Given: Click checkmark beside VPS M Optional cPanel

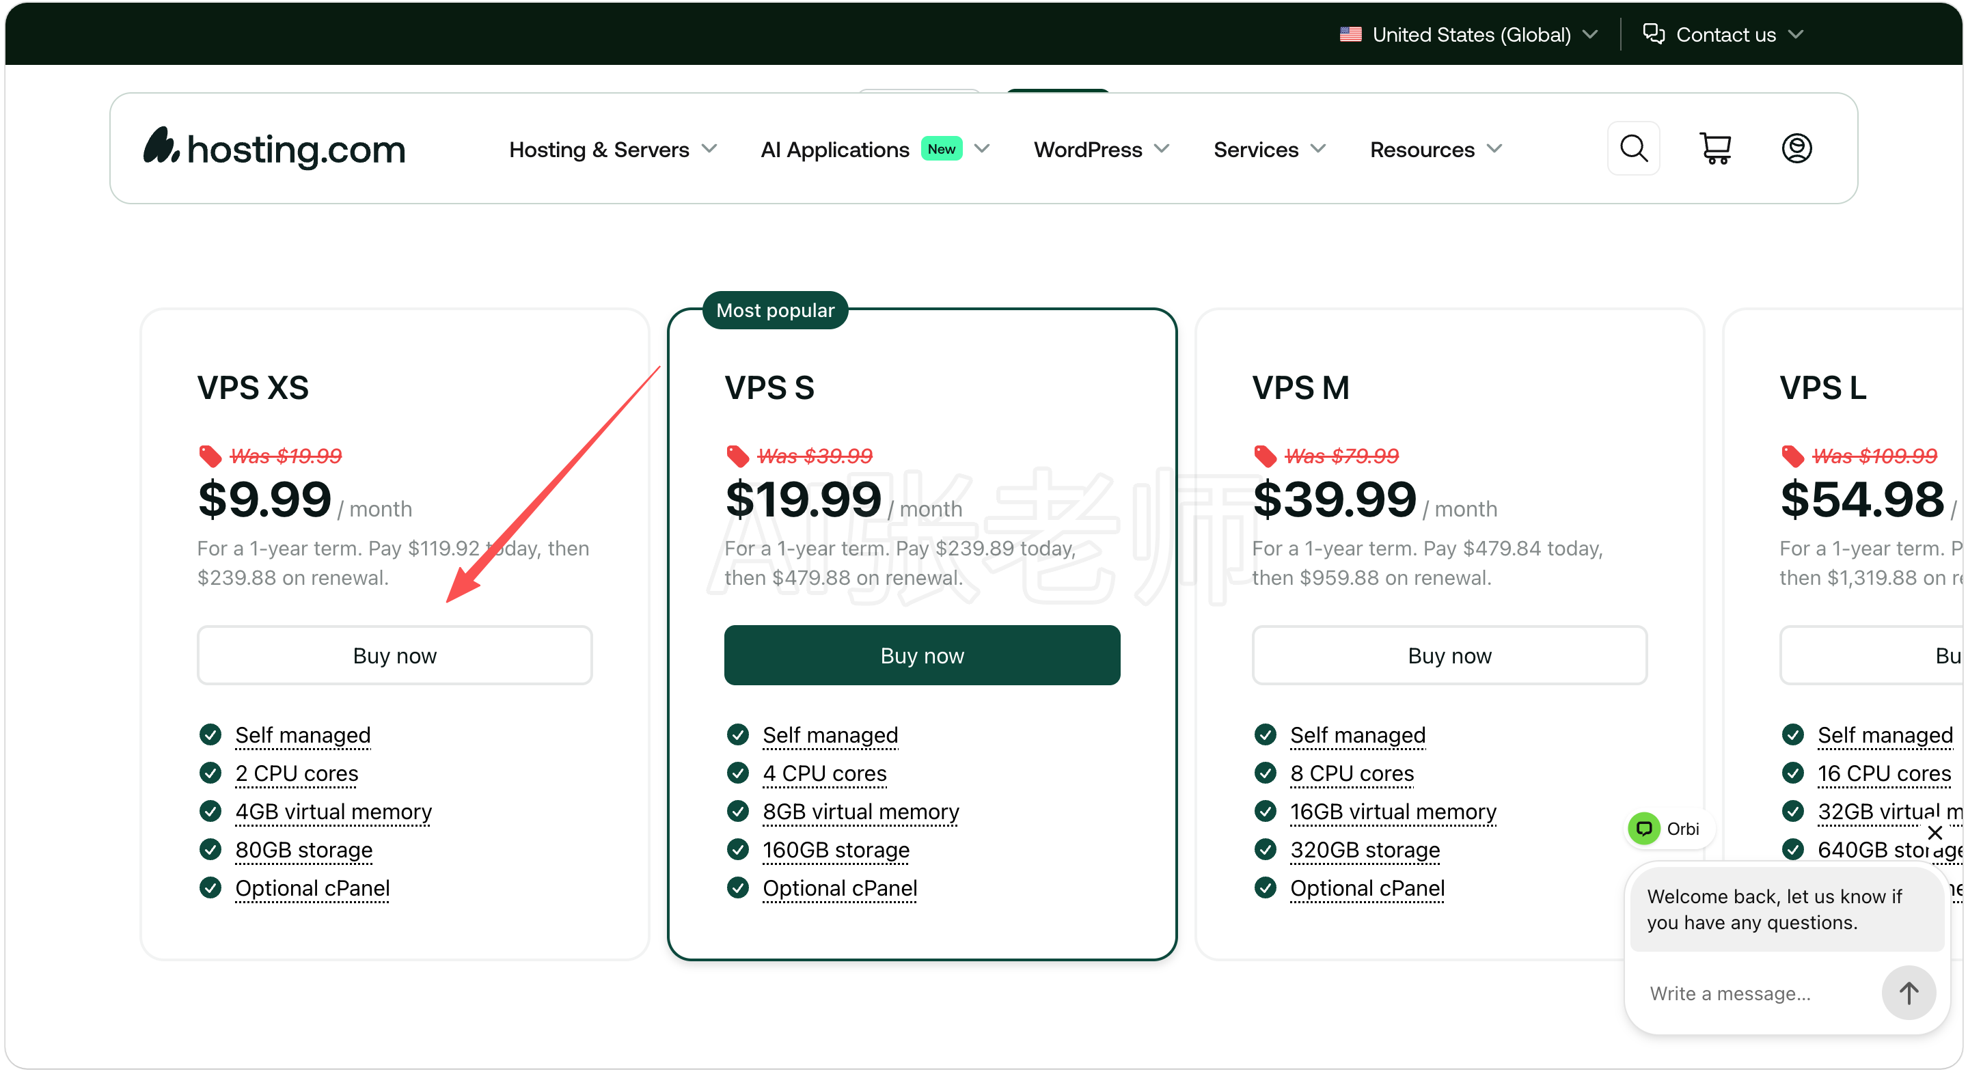Looking at the screenshot, I should coord(1265,887).
